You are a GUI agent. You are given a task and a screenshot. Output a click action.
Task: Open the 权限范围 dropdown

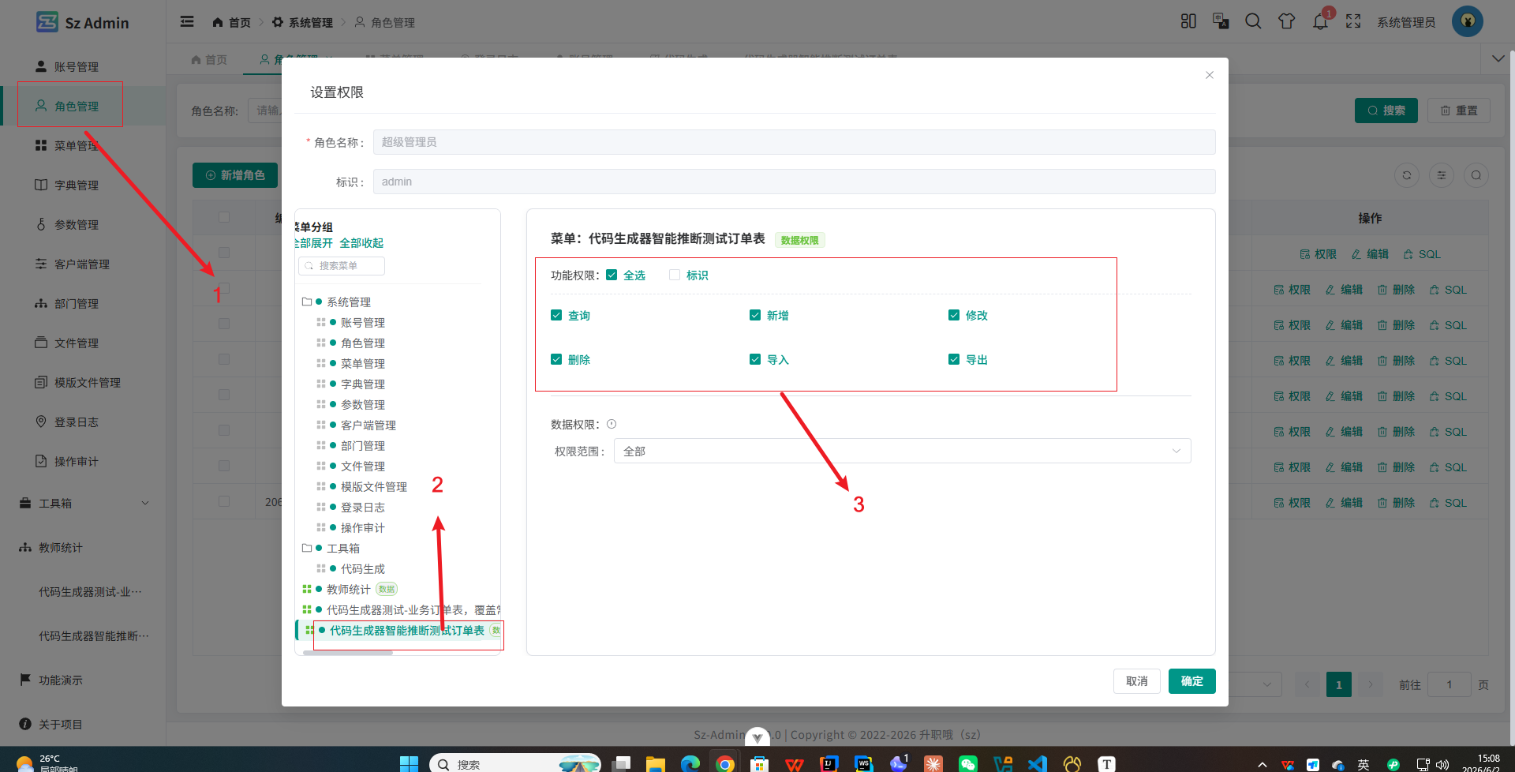902,451
